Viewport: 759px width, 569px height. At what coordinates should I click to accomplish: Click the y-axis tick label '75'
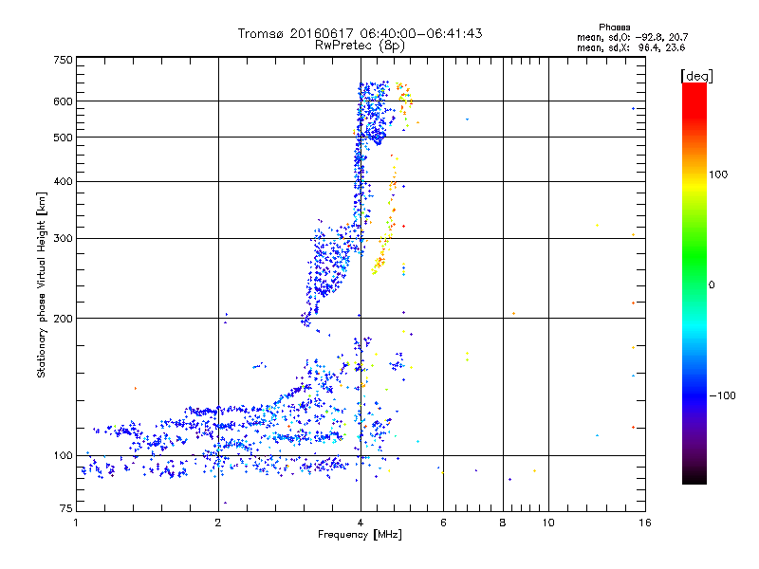(65, 508)
